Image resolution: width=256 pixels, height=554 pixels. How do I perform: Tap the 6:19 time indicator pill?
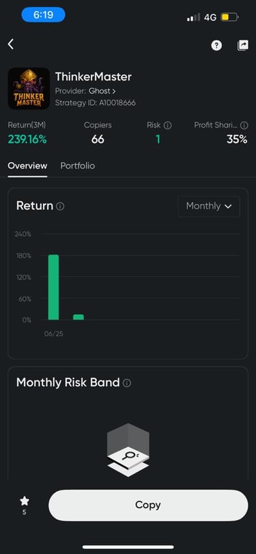pyautogui.click(x=44, y=15)
